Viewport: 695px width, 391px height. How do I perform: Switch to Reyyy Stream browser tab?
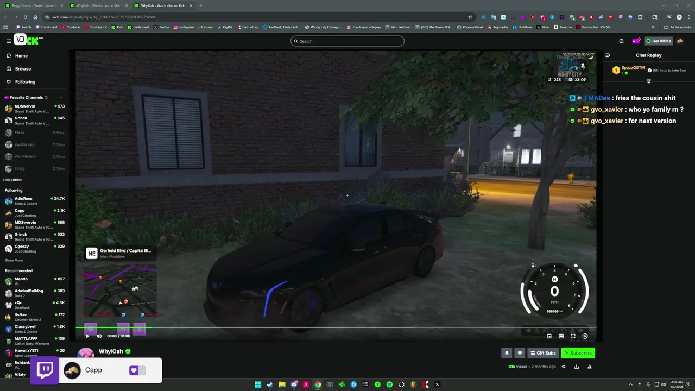tap(34, 5)
